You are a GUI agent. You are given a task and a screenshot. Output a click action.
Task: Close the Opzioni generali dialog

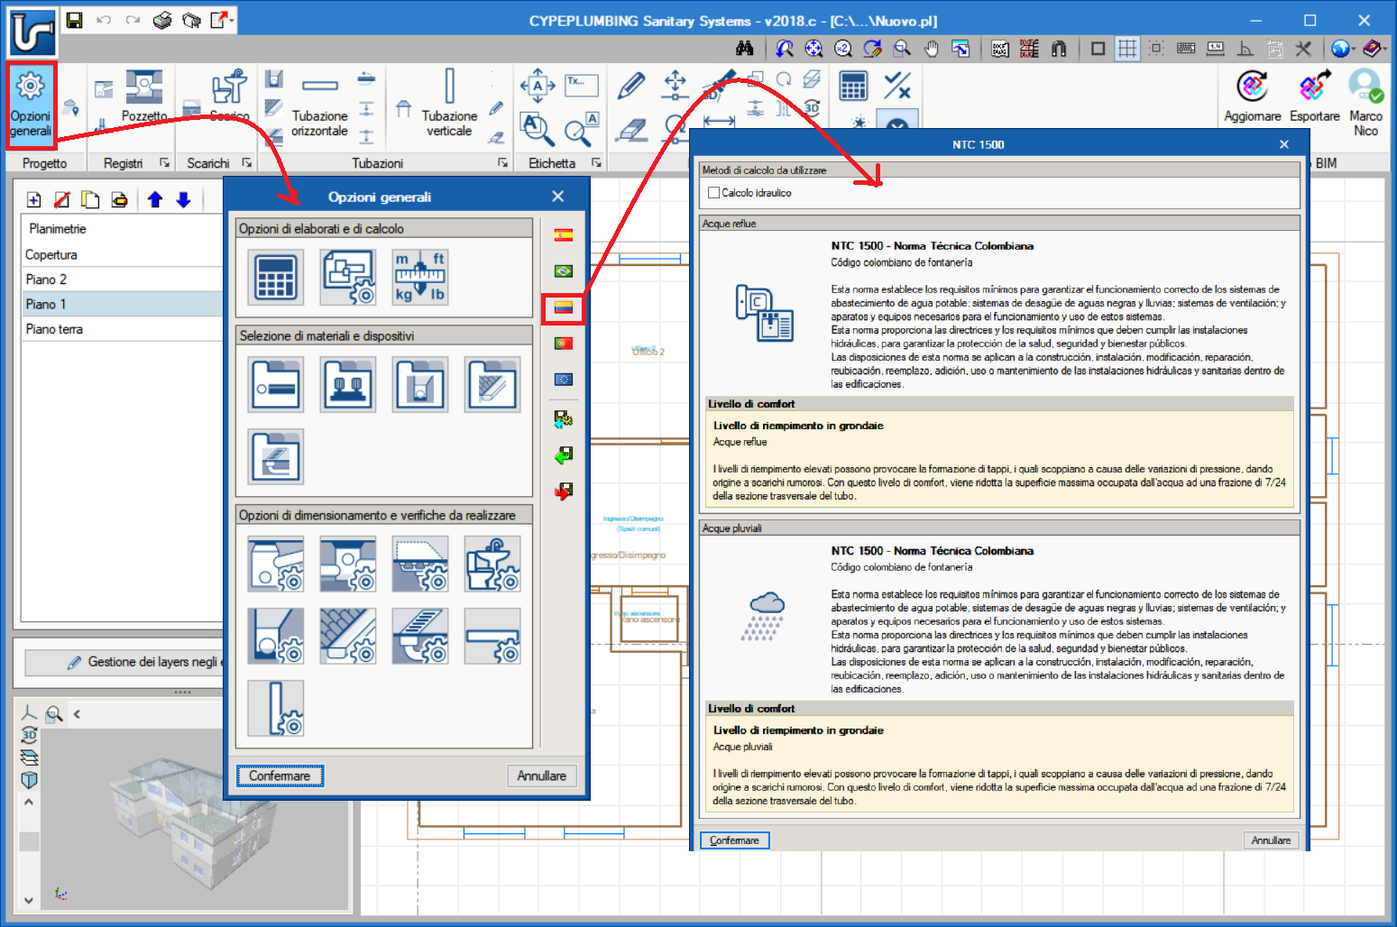click(x=558, y=197)
